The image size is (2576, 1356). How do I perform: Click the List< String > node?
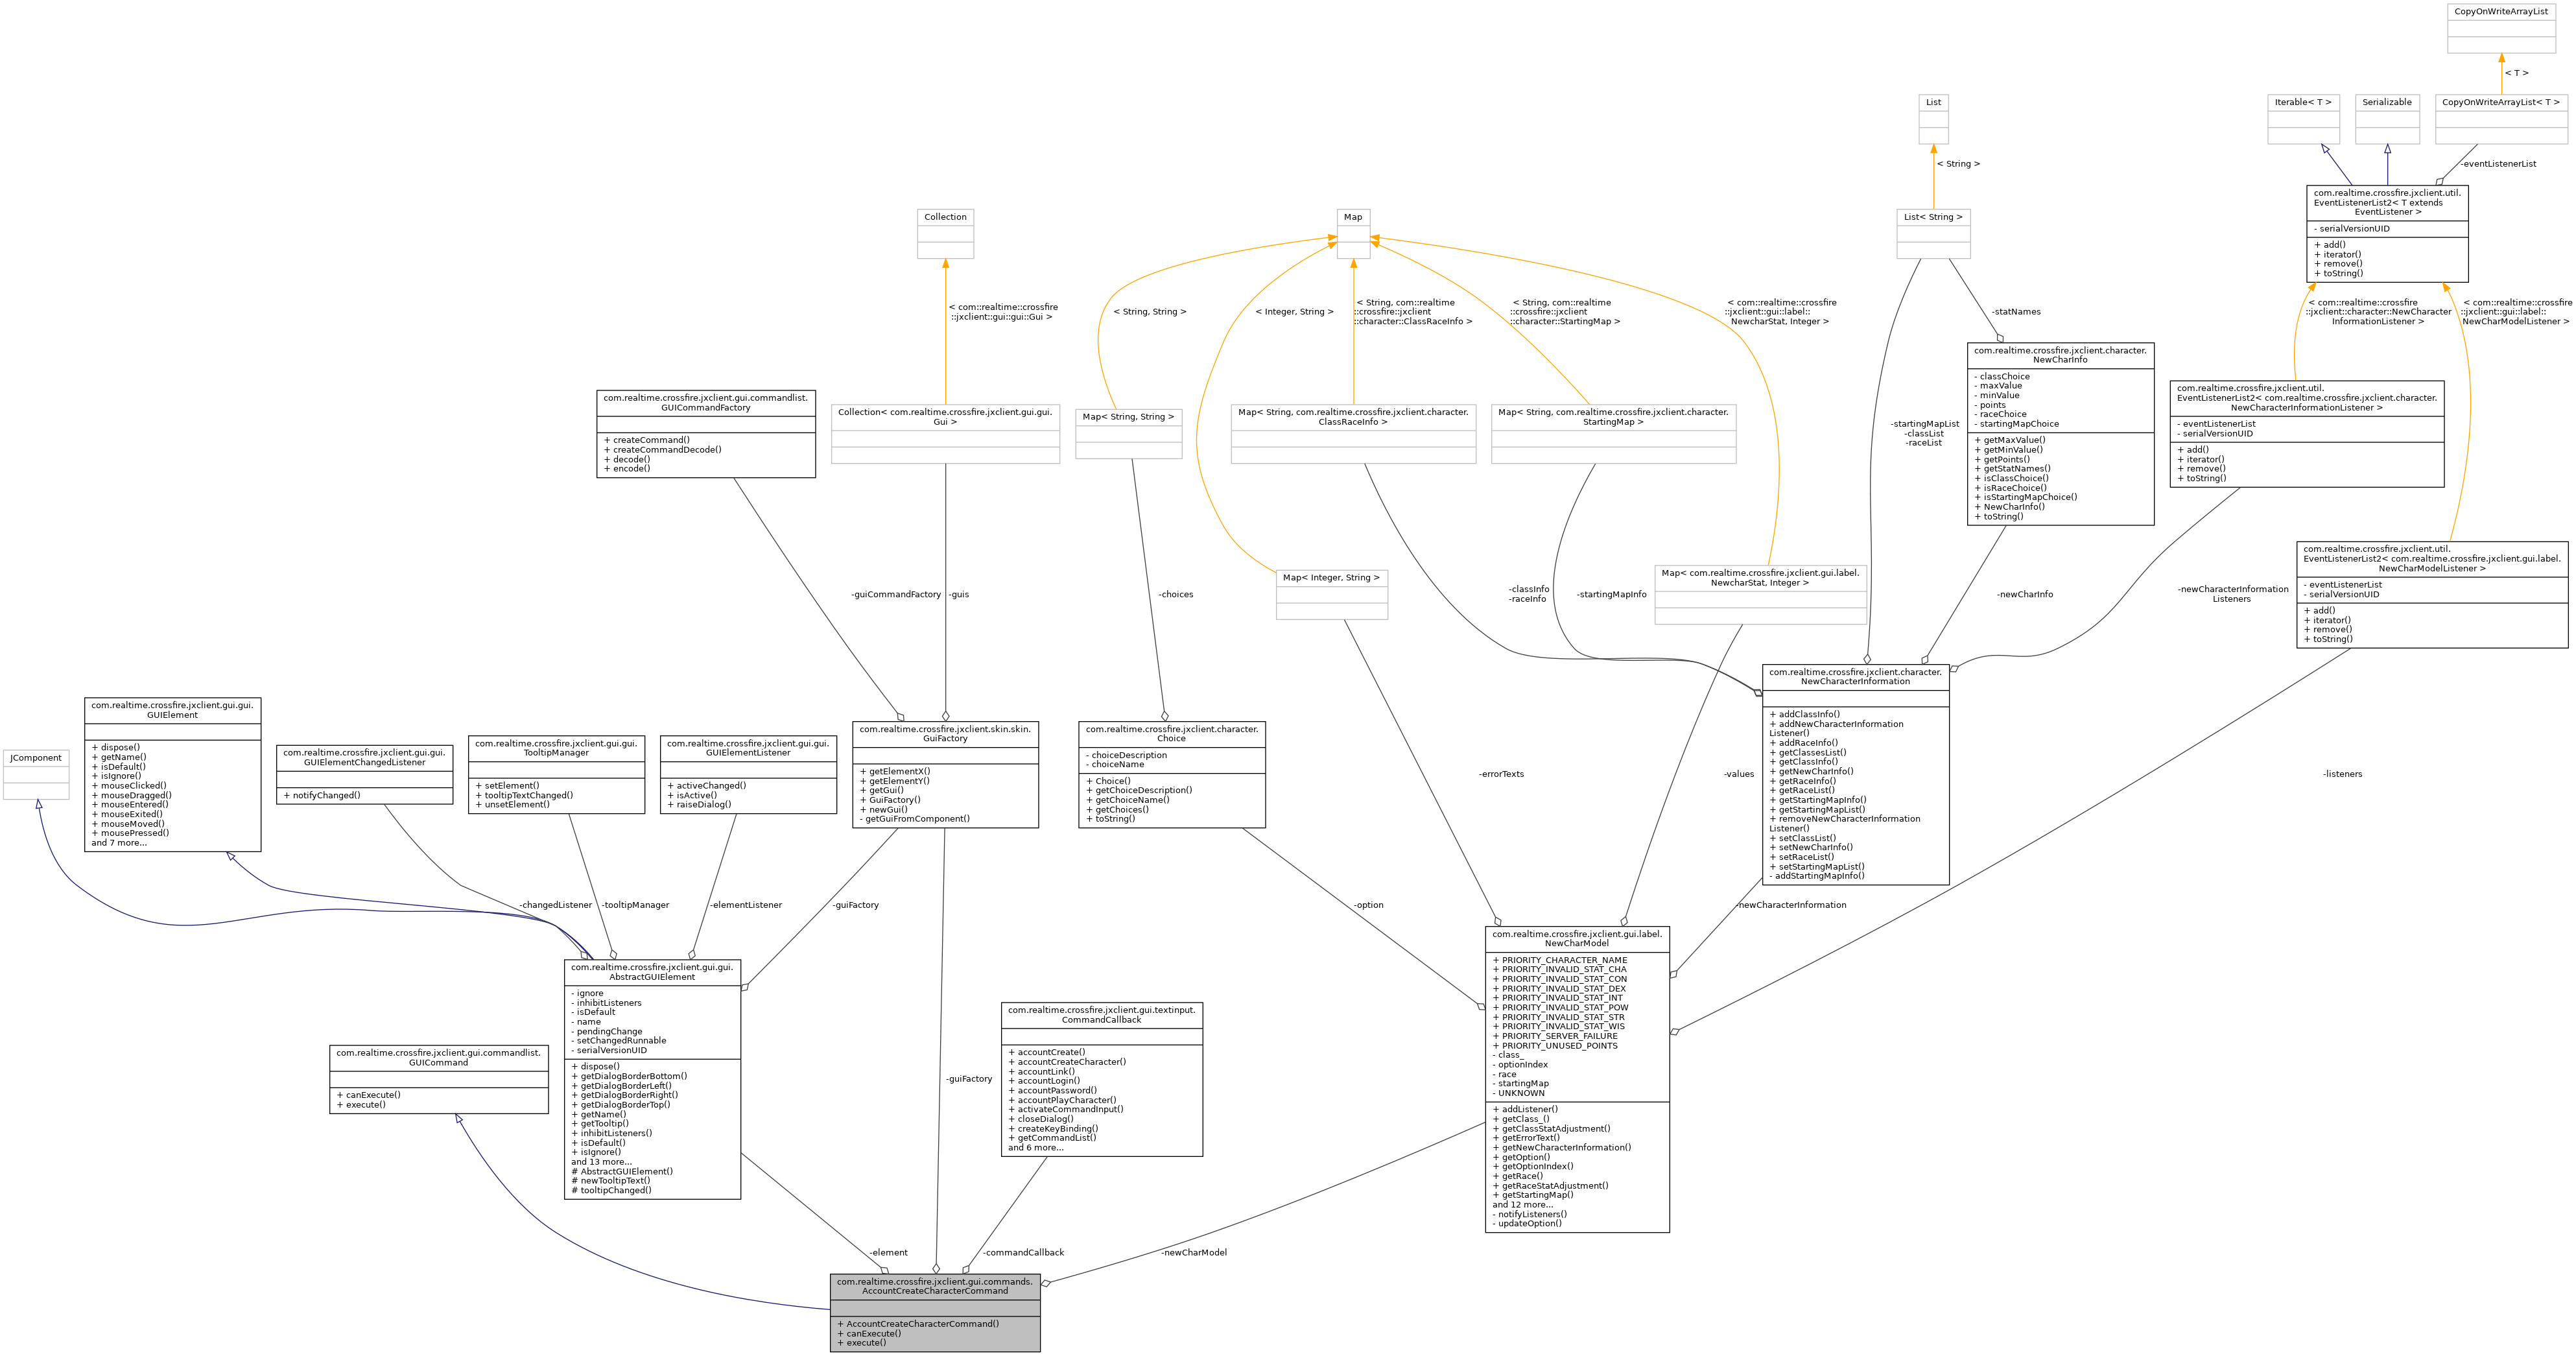[x=1933, y=234]
